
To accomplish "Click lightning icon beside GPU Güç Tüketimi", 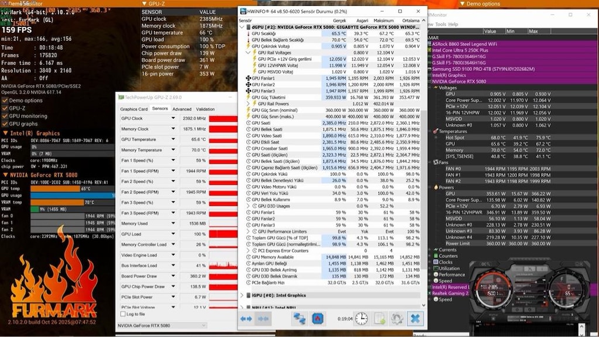I will (x=248, y=98).
